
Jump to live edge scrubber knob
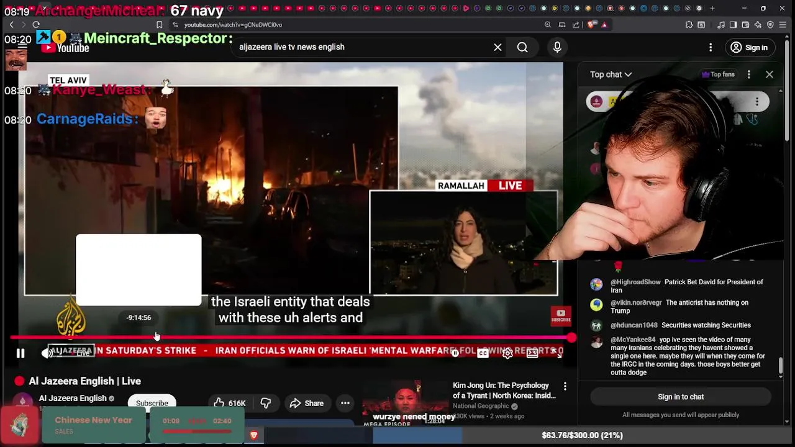click(571, 338)
